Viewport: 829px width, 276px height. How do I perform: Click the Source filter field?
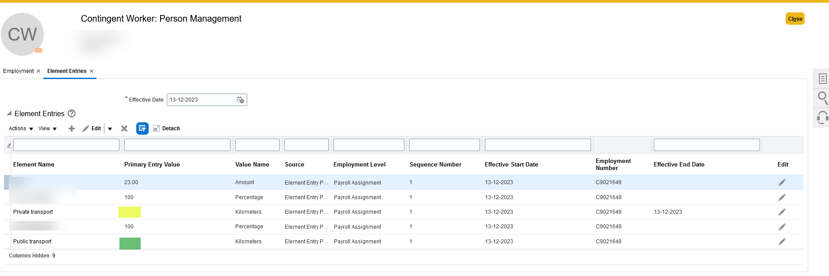pos(307,145)
